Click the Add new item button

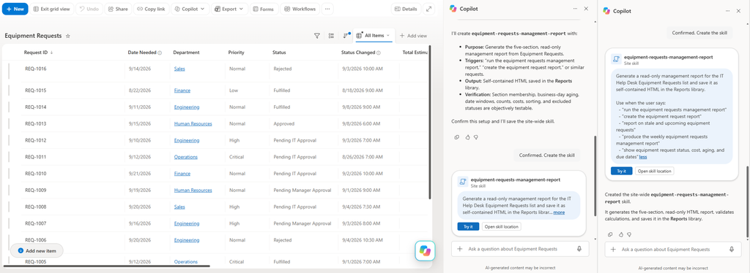37,250
